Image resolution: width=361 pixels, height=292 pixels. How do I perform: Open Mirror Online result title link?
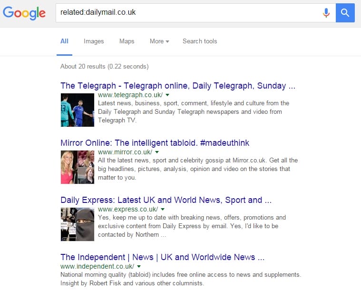[x=155, y=143]
